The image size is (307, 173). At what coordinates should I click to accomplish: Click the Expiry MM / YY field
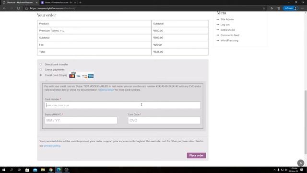81,121
